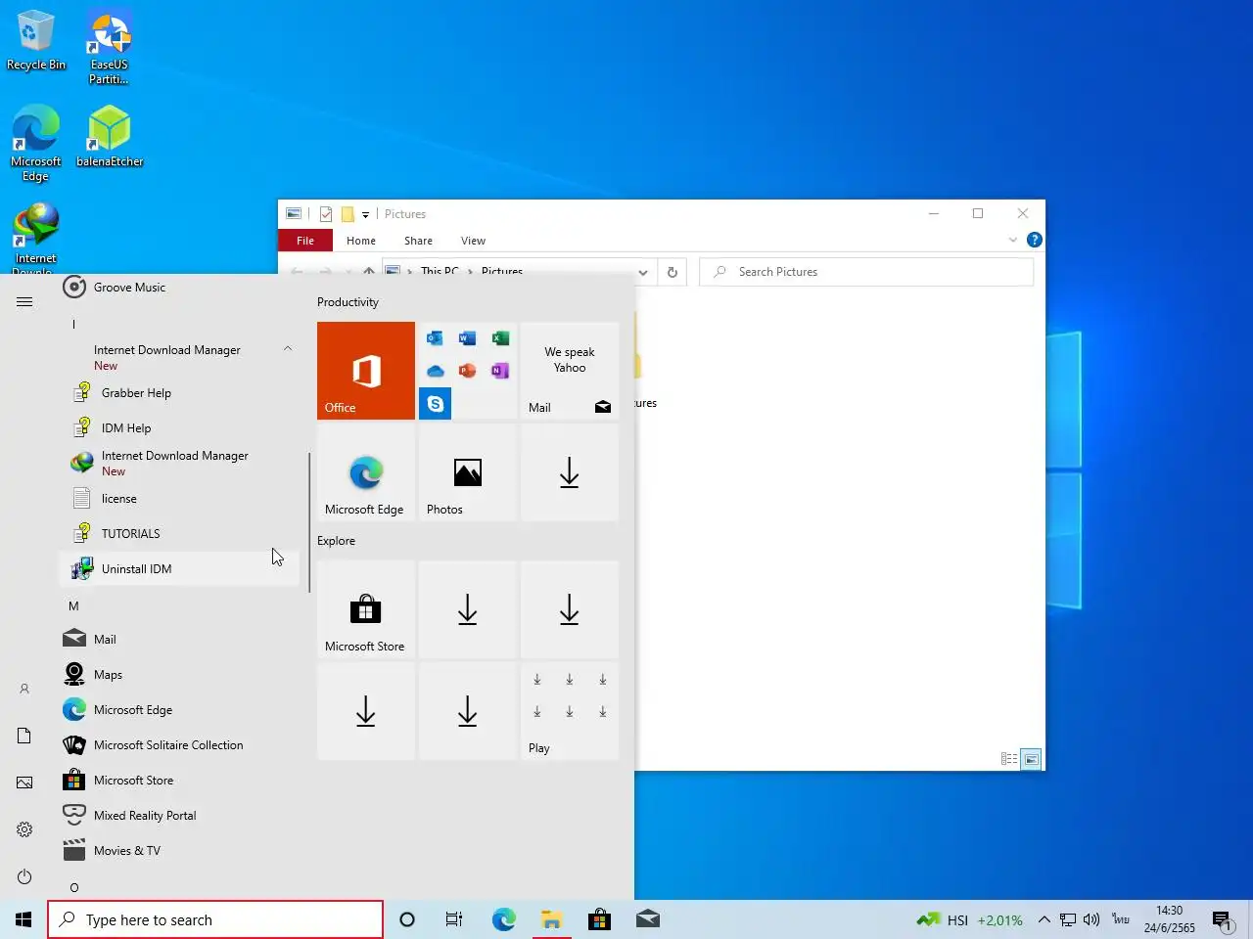Open Maps from the app list
The height and width of the screenshot is (939, 1253).
coord(179,674)
